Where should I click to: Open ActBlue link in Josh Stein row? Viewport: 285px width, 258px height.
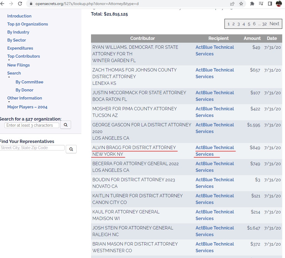[x=215, y=231]
